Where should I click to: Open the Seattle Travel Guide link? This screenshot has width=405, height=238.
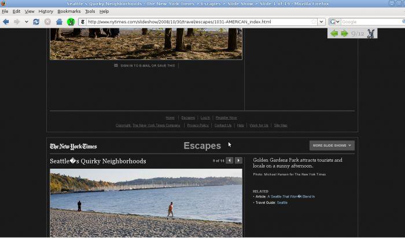pos(282,203)
